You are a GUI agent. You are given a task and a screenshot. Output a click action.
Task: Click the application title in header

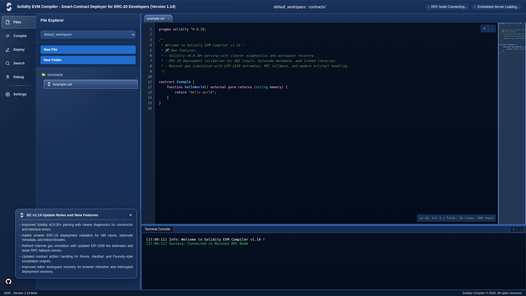[96, 7]
